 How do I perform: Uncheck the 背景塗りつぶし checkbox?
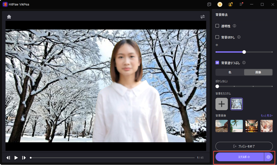pyautogui.click(x=217, y=63)
